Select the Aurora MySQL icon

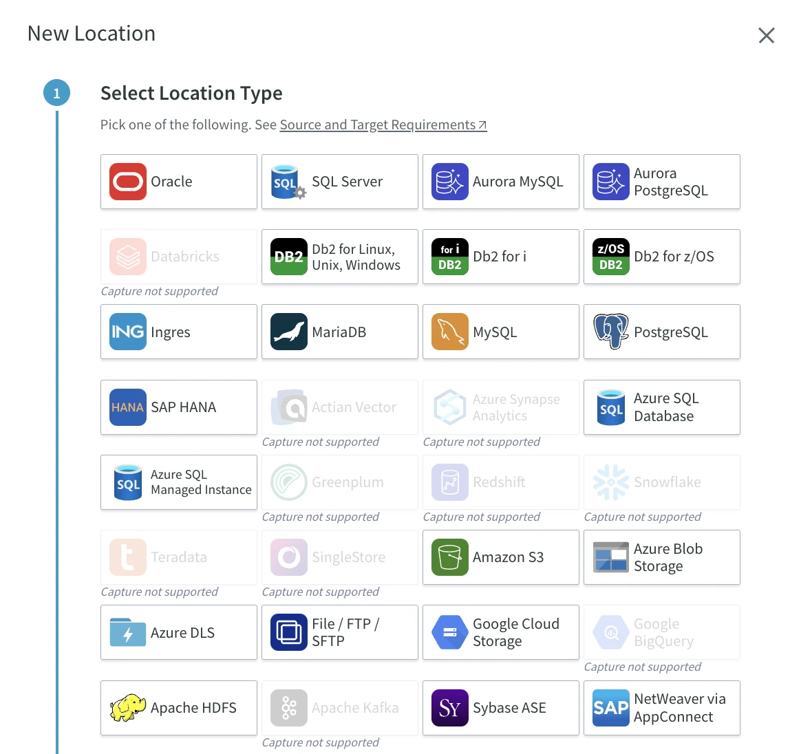click(449, 181)
